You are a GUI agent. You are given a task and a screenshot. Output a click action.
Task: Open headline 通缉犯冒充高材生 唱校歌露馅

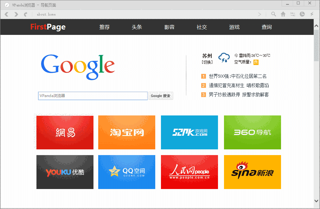point(239,85)
